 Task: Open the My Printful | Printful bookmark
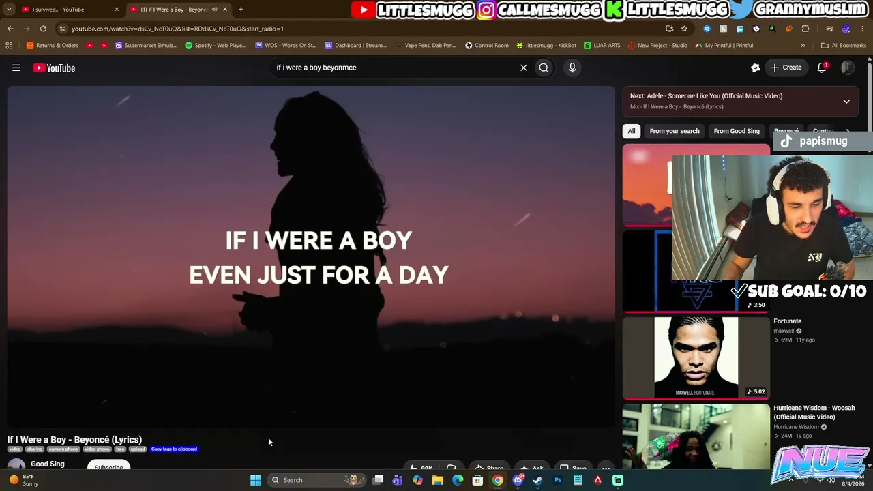pyautogui.click(x=724, y=46)
